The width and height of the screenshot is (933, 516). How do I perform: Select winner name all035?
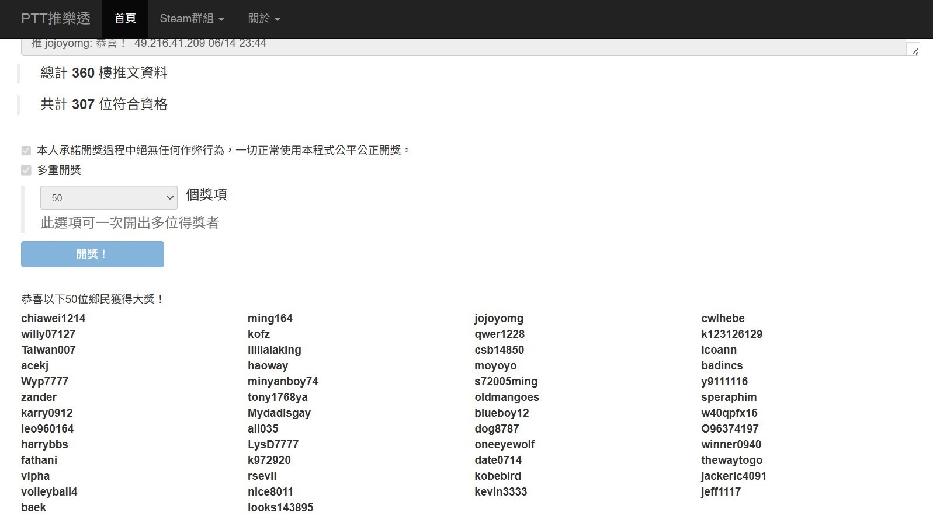point(263,429)
